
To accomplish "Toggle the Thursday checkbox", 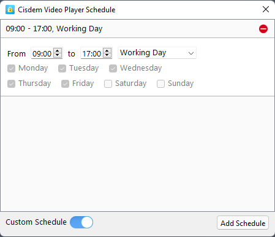I will (11, 84).
